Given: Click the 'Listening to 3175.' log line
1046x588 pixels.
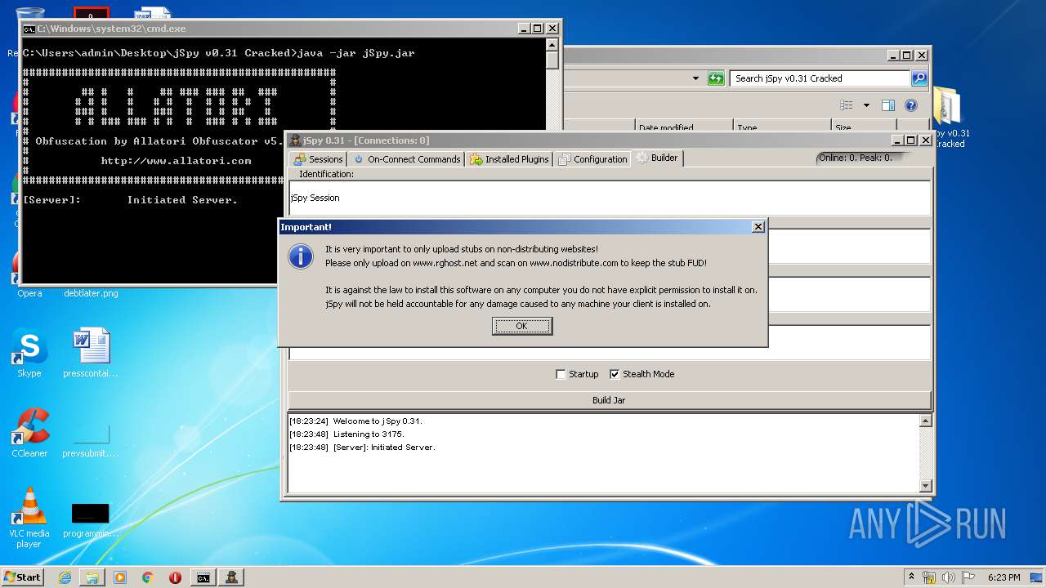Looking at the screenshot, I should coord(369,434).
